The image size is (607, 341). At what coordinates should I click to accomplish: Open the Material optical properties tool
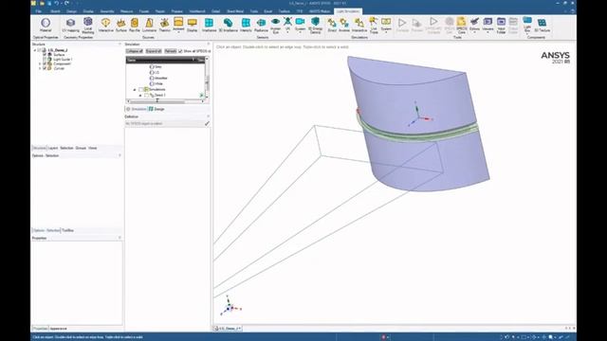coord(46,26)
